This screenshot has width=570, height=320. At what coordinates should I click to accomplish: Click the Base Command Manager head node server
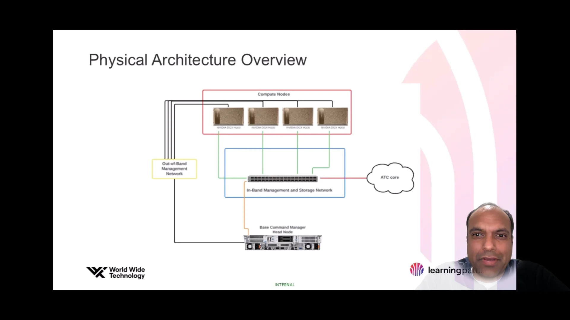click(283, 243)
